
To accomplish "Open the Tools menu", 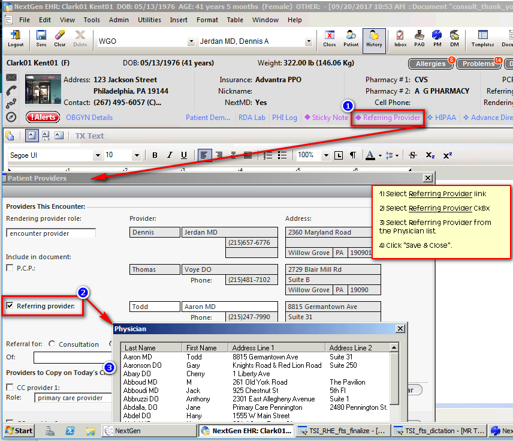I will [x=92, y=20].
